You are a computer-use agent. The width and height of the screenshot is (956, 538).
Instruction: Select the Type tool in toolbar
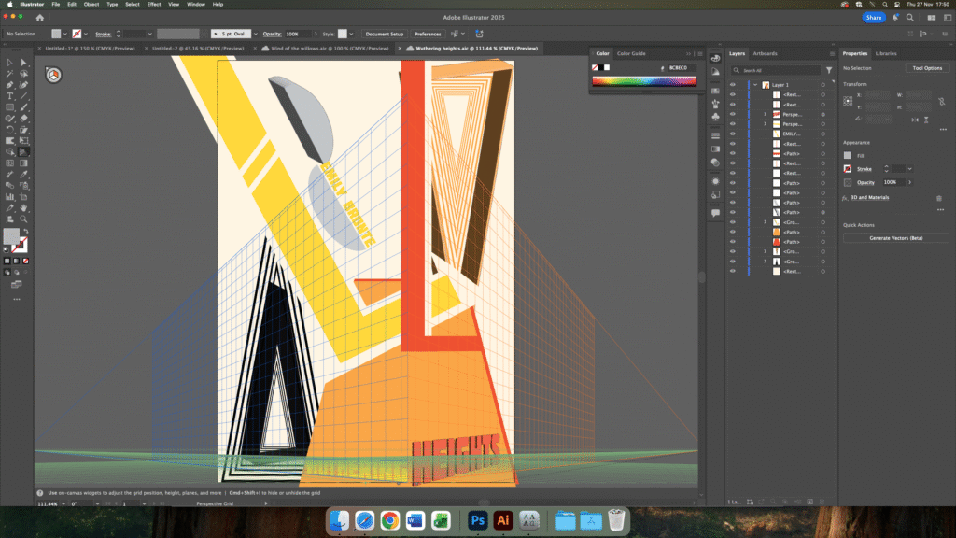click(x=10, y=96)
